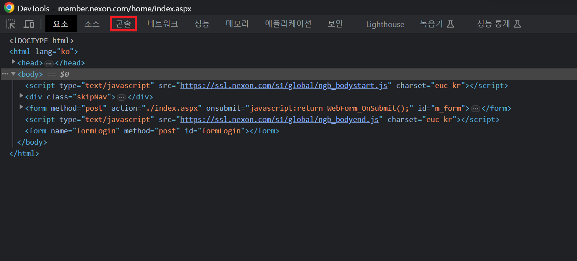
Task: Open the three-dot menu beside body
Action: 5,74
